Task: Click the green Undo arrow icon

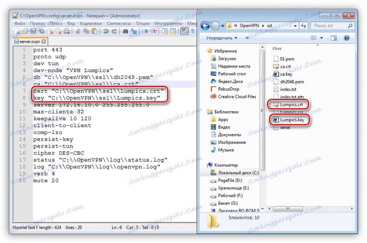Action: pos(106,31)
